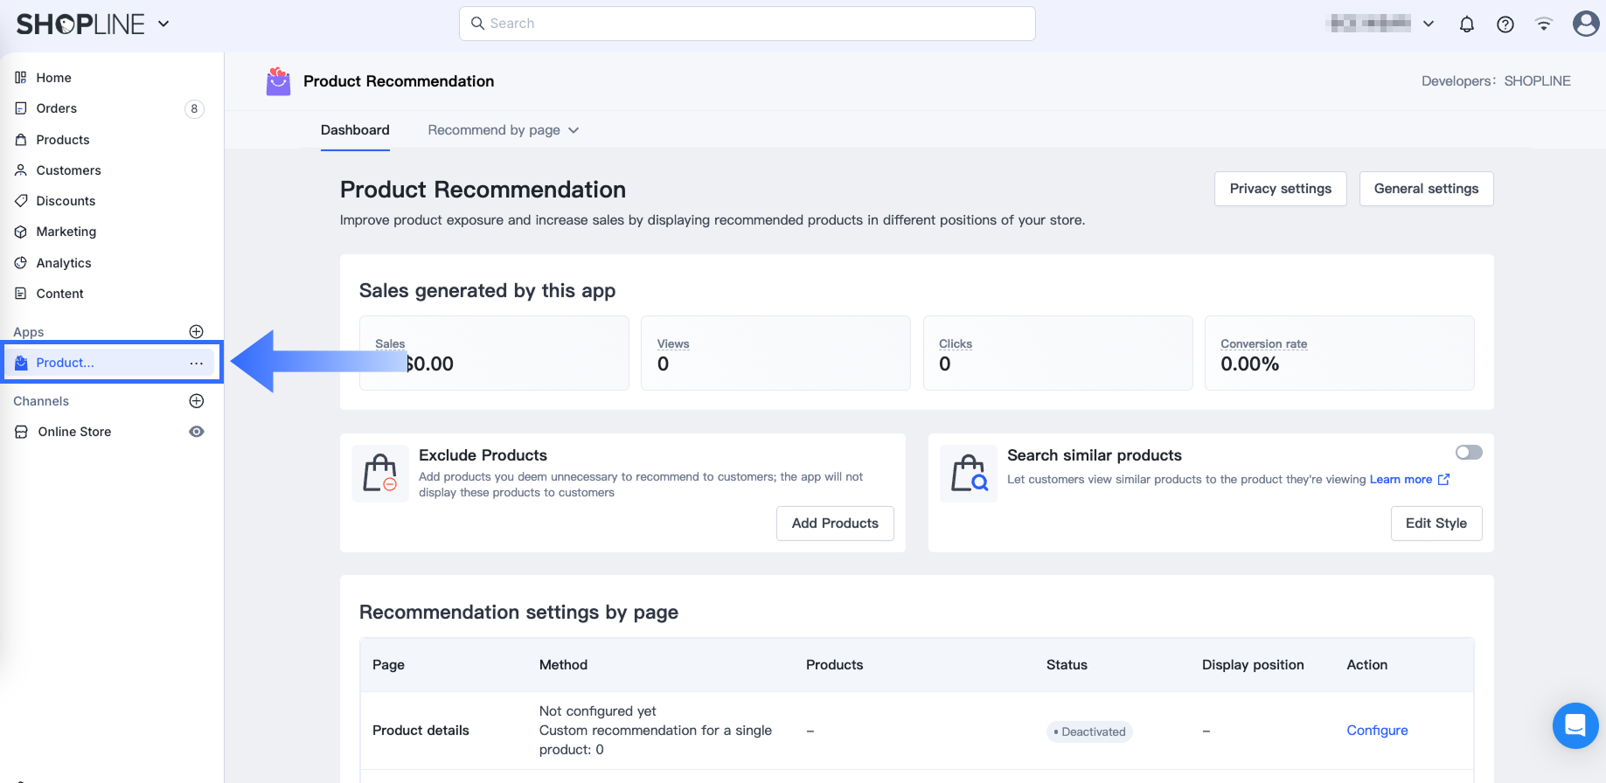Viewport: 1606px width, 783px height.
Task: Expand the Recommend by page dropdown
Action: coord(503,130)
